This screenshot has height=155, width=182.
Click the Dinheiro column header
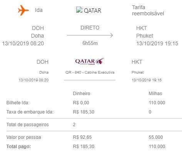coord(82,94)
